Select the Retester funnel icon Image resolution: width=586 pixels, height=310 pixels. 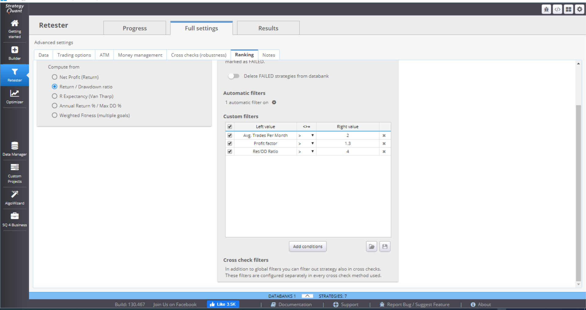pyautogui.click(x=15, y=72)
